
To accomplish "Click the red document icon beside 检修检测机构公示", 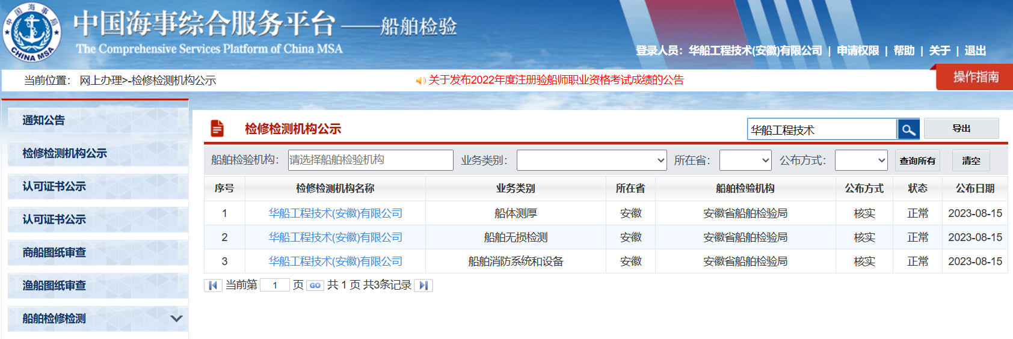I will pyautogui.click(x=217, y=129).
